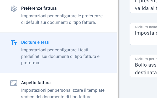Click the description about template grafico
The height and width of the screenshot is (98, 157).
click(63, 93)
